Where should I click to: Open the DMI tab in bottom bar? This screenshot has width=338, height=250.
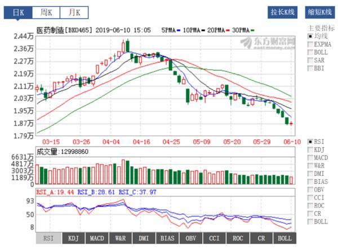144,238
